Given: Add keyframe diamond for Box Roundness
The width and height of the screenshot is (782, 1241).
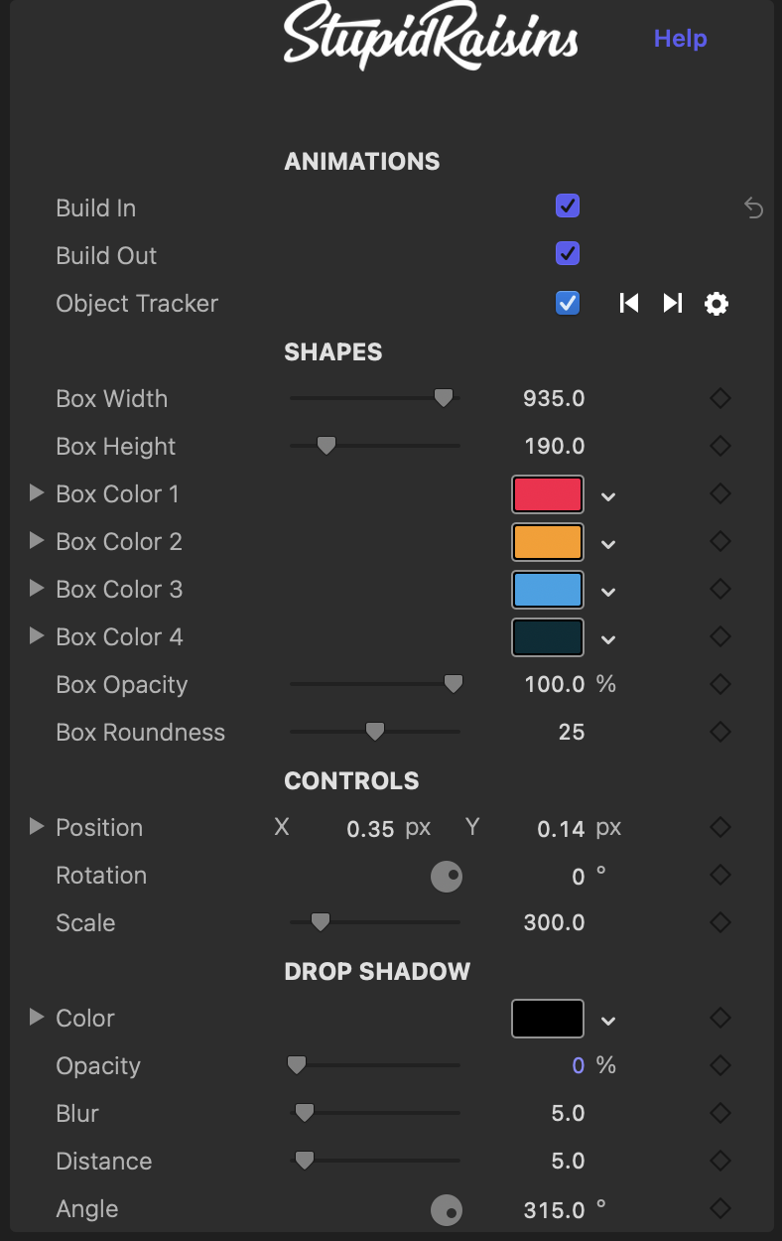Looking at the screenshot, I should point(720,733).
